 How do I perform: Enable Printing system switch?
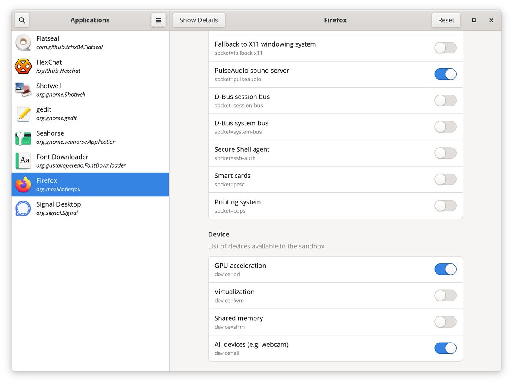445,206
